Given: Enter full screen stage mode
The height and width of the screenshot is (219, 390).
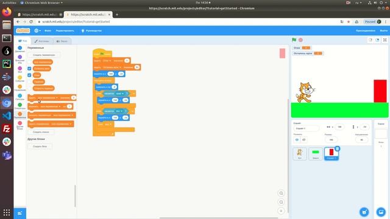Looking at the screenshot, I should coord(385,40).
